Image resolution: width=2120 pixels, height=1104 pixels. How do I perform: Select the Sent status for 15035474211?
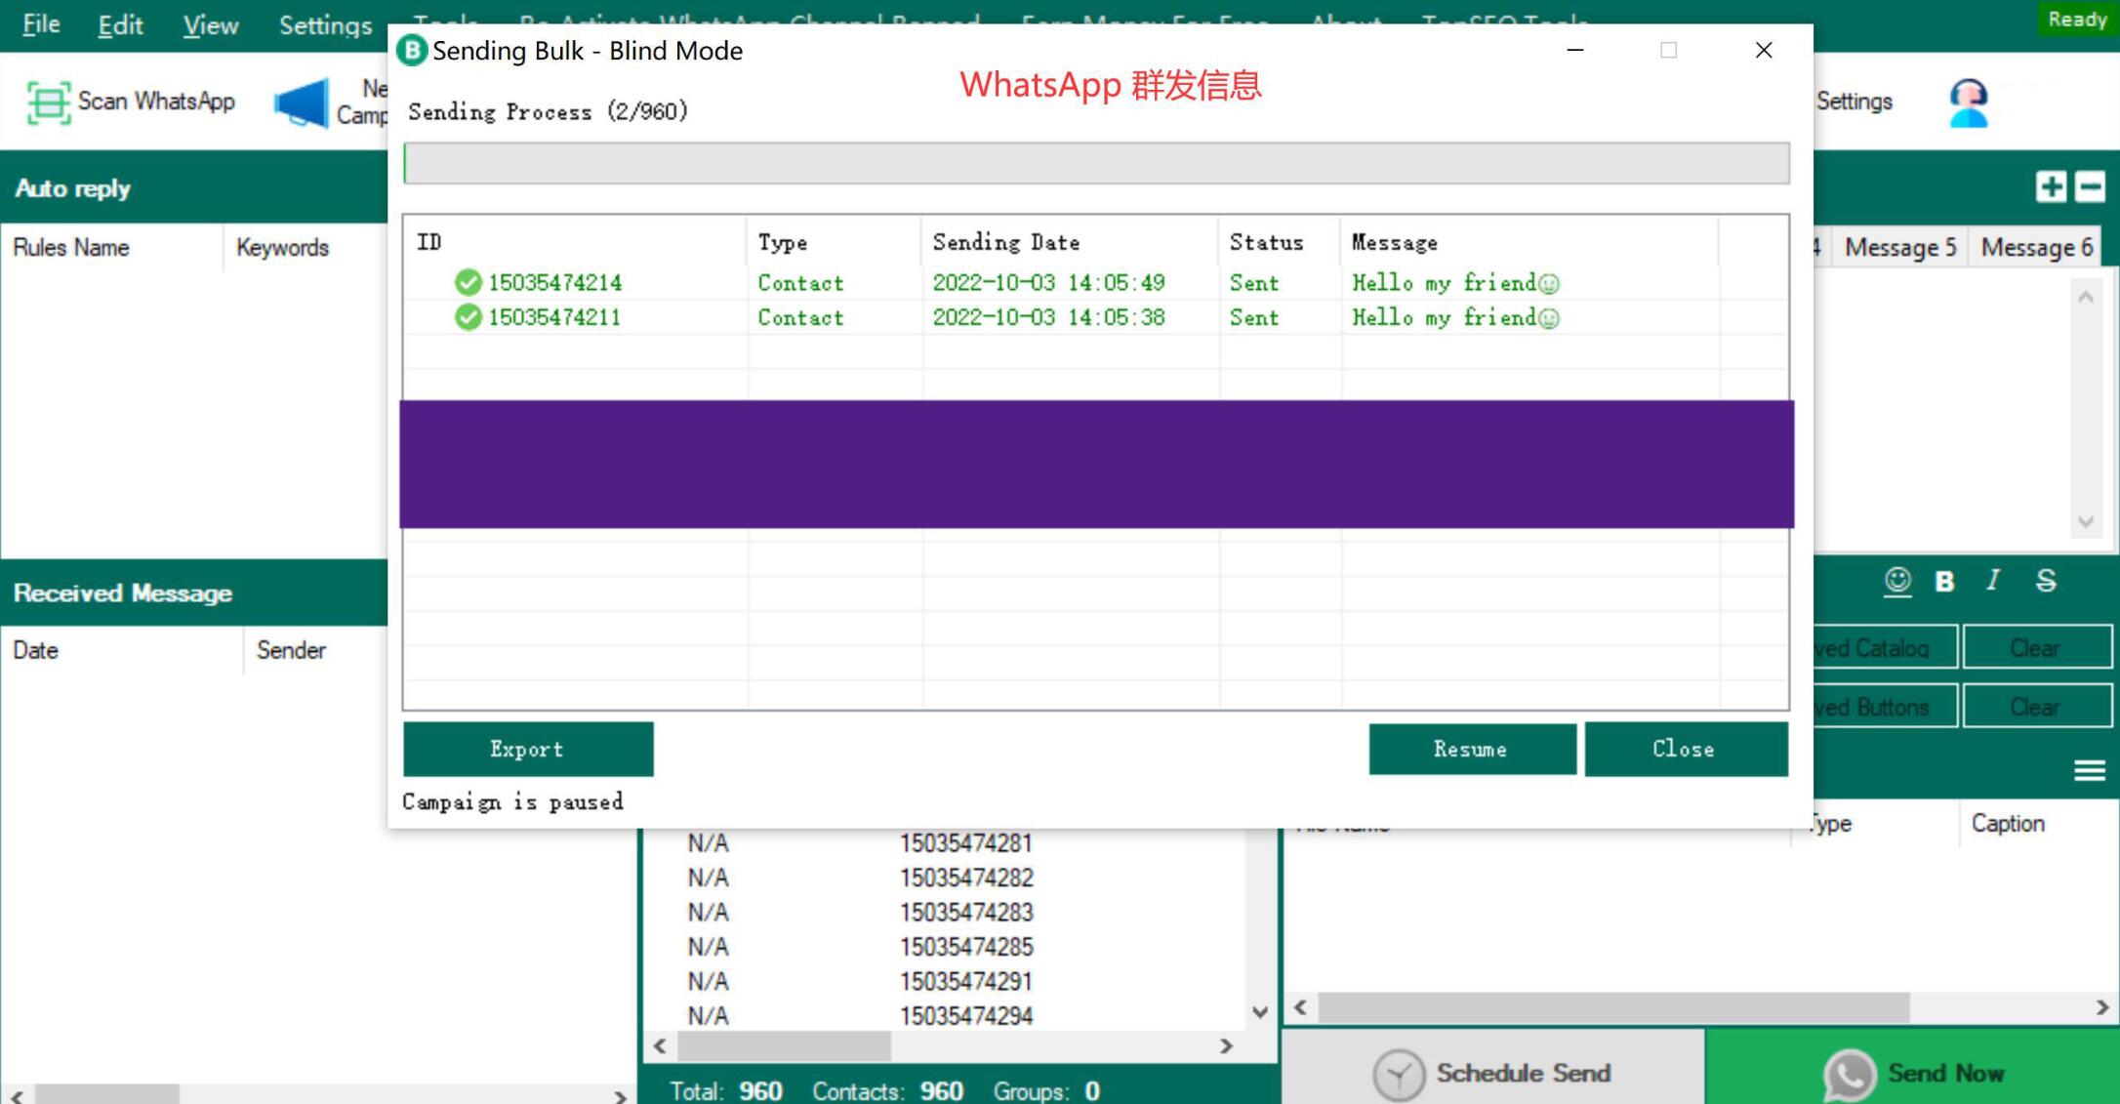pos(1254,317)
